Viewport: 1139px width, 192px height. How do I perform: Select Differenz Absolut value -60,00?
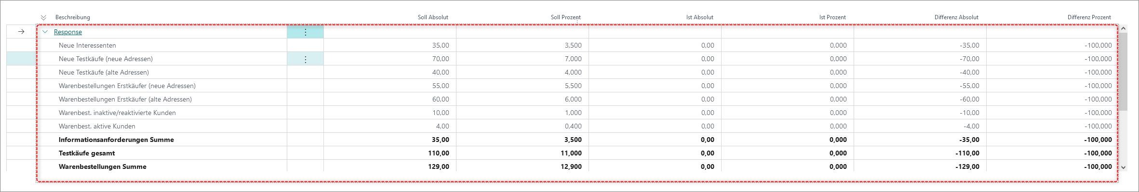[920, 99]
